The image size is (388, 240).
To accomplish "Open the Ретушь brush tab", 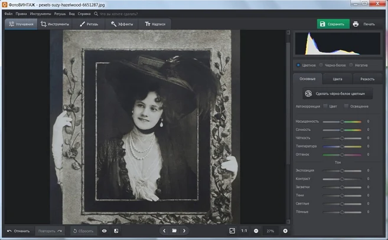I will click(x=89, y=24).
